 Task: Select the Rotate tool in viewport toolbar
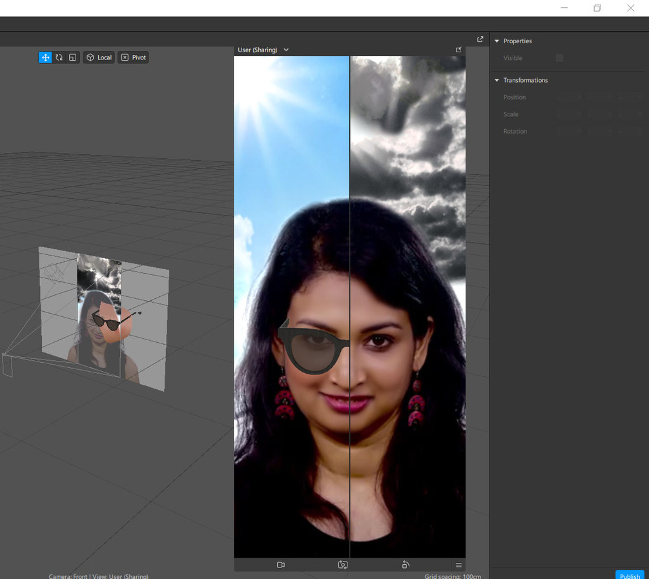[x=59, y=57]
